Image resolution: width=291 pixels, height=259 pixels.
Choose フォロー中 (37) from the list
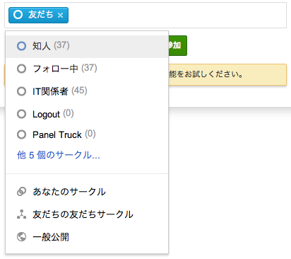click(x=87, y=69)
